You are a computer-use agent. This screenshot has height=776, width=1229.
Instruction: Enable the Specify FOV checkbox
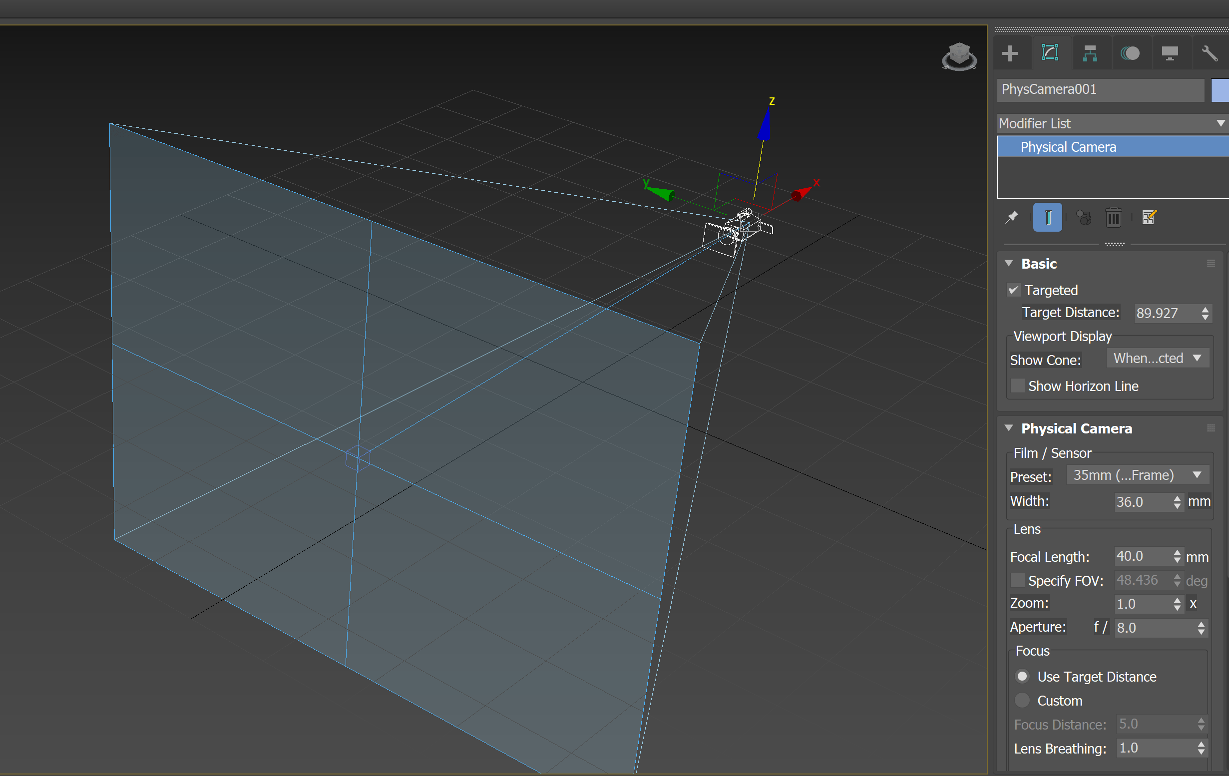(1017, 580)
